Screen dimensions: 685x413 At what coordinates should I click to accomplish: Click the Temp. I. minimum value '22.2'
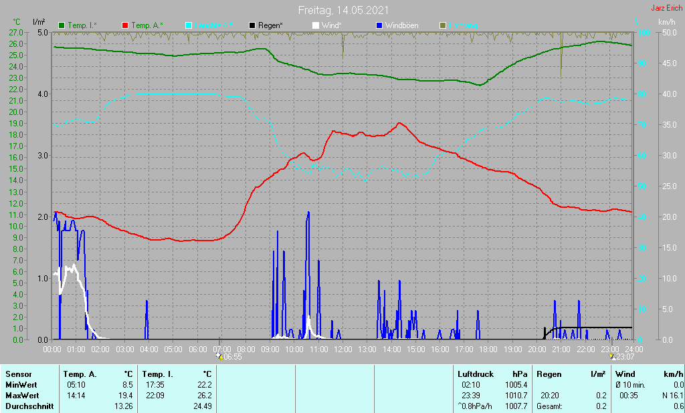click(x=205, y=385)
